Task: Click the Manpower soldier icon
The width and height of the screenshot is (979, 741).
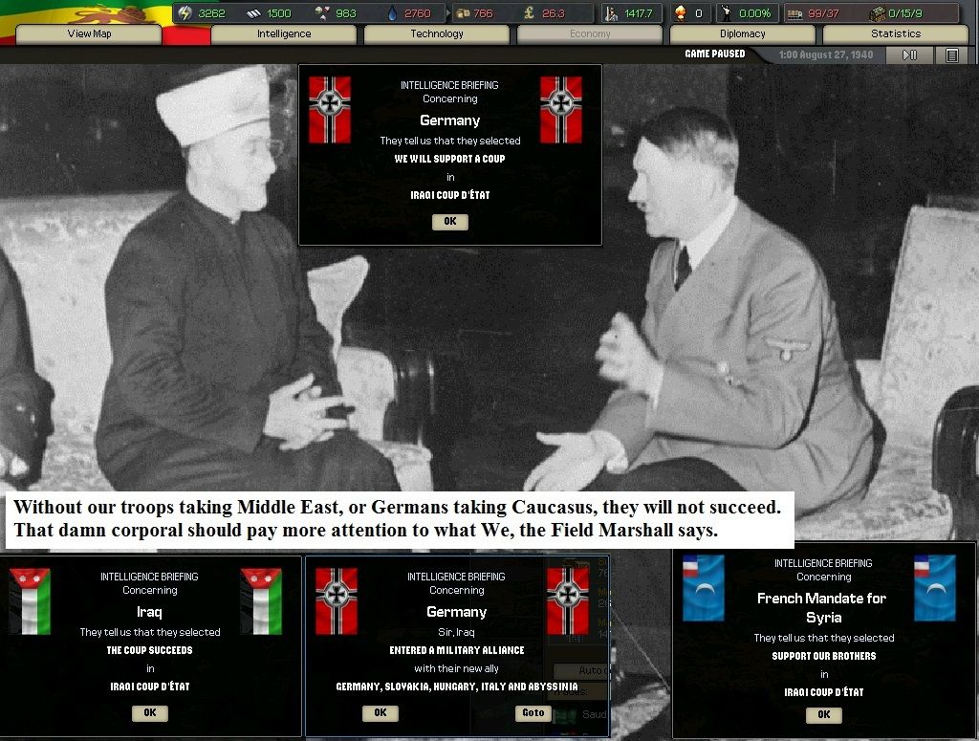Action: pos(612,13)
